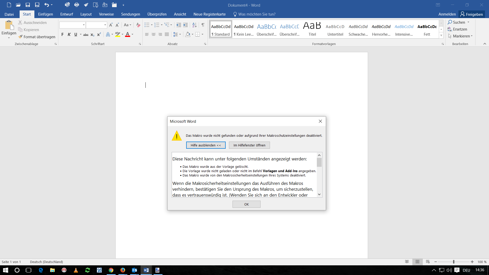Click Im Hilfefenster öffnen button
This screenshot has width=489, height=275.
249,145
